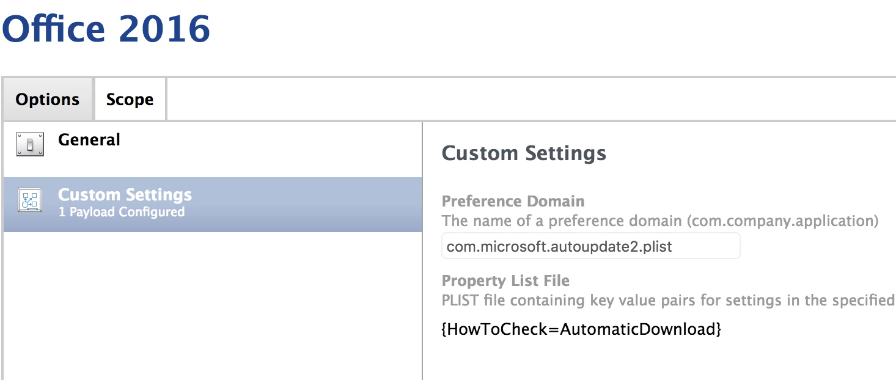Click the Preference Domain label
This screenshot has height=380, width=896.
tap(513, 201)
